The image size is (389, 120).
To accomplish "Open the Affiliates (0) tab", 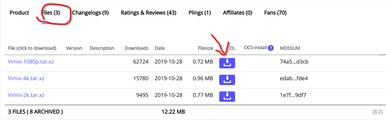I will 238,13.
